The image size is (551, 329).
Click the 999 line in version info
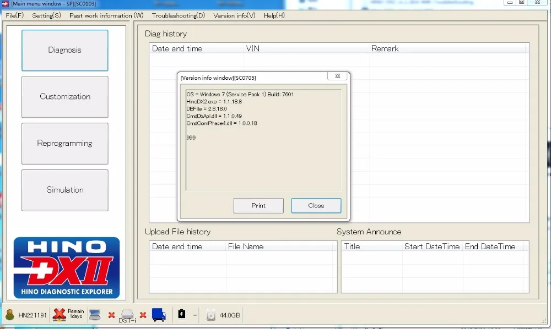pyautogui.click(x=191, y=138)
